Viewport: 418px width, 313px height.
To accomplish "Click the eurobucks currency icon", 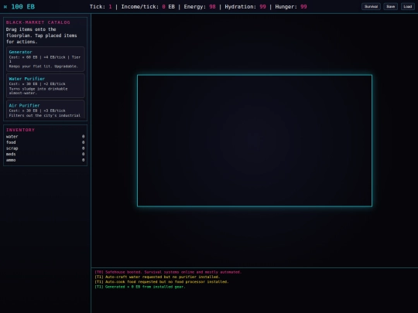I will click(x=5, y=7).
